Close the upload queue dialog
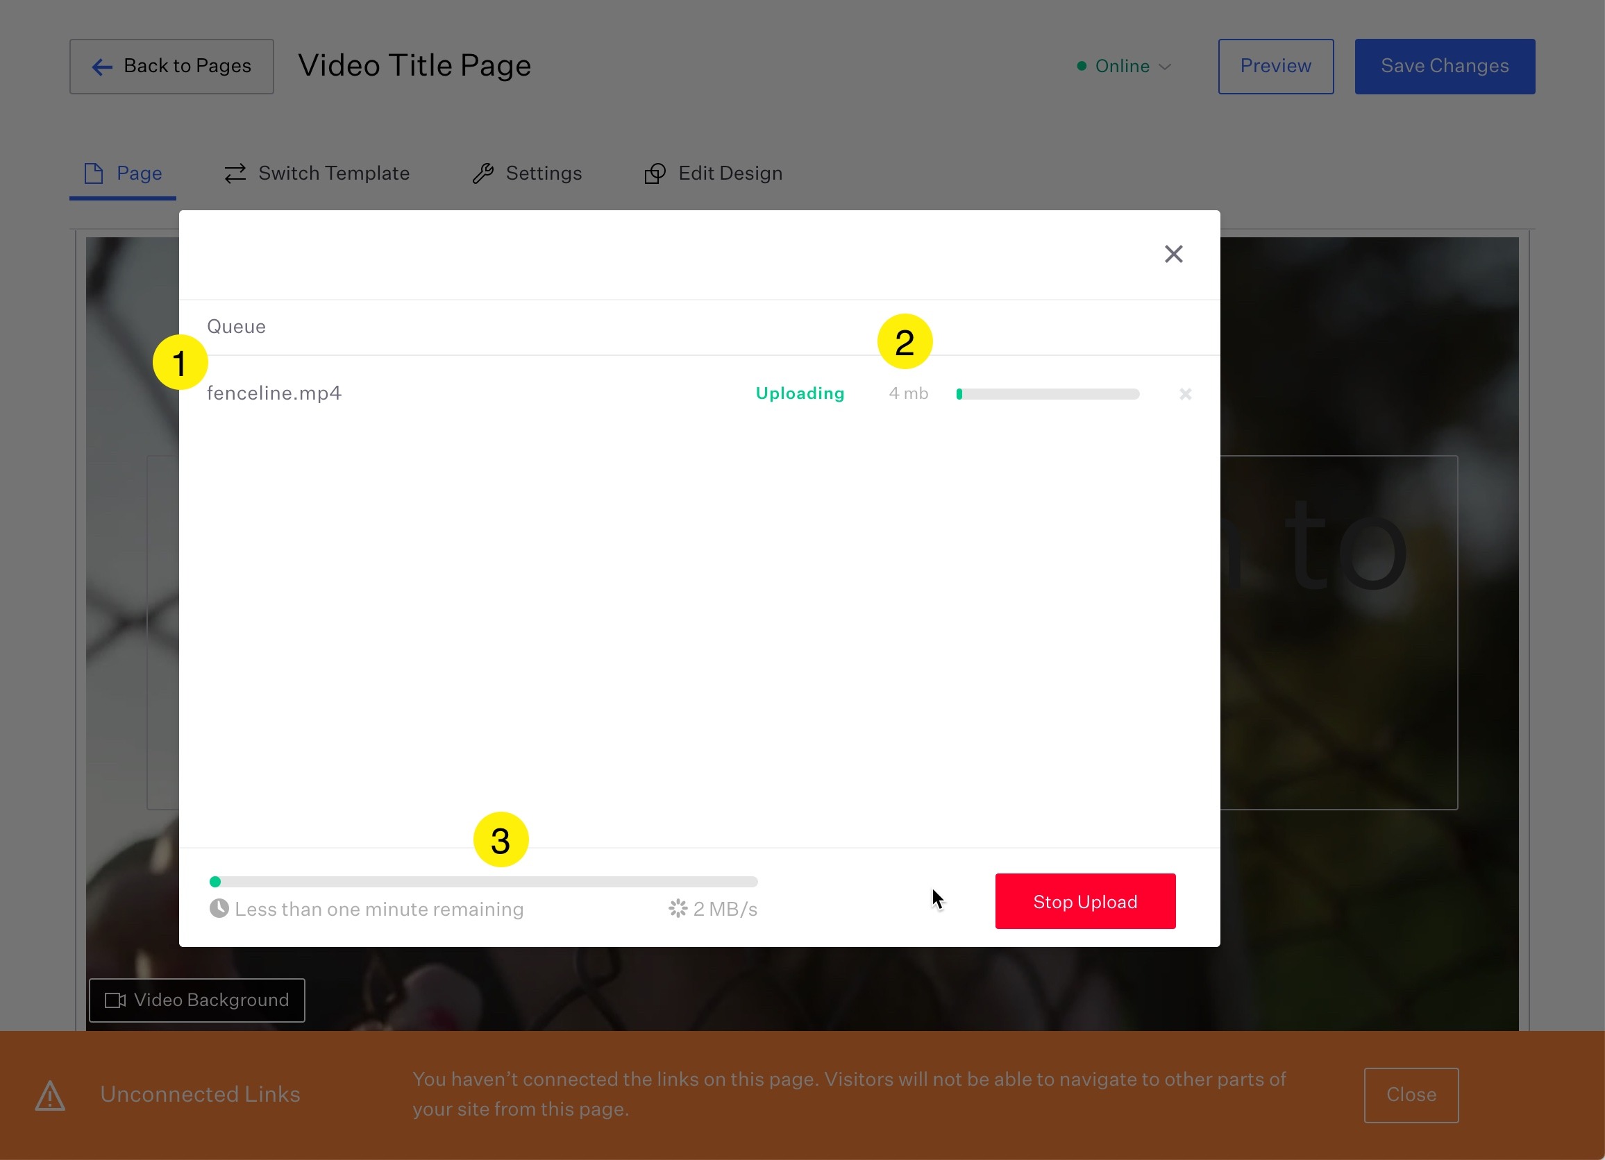 pos(1173,254)
